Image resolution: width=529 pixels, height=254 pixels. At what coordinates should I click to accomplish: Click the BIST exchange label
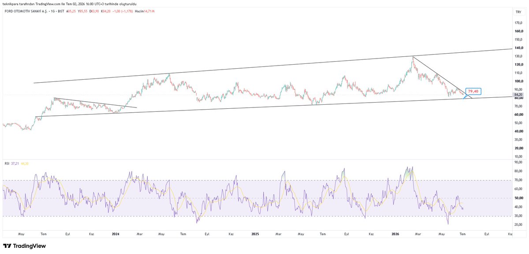pos(60,11)
